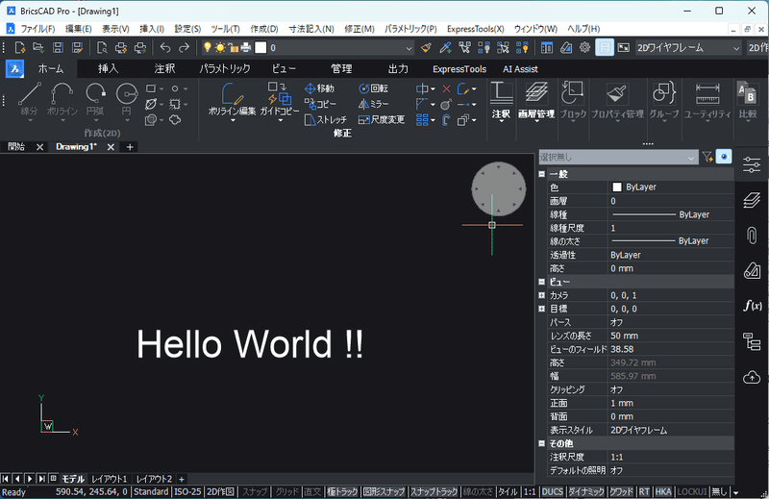Open the 寸法記入(N) menu
Viewport: 769px width, 499px height.
coord(311,29)
